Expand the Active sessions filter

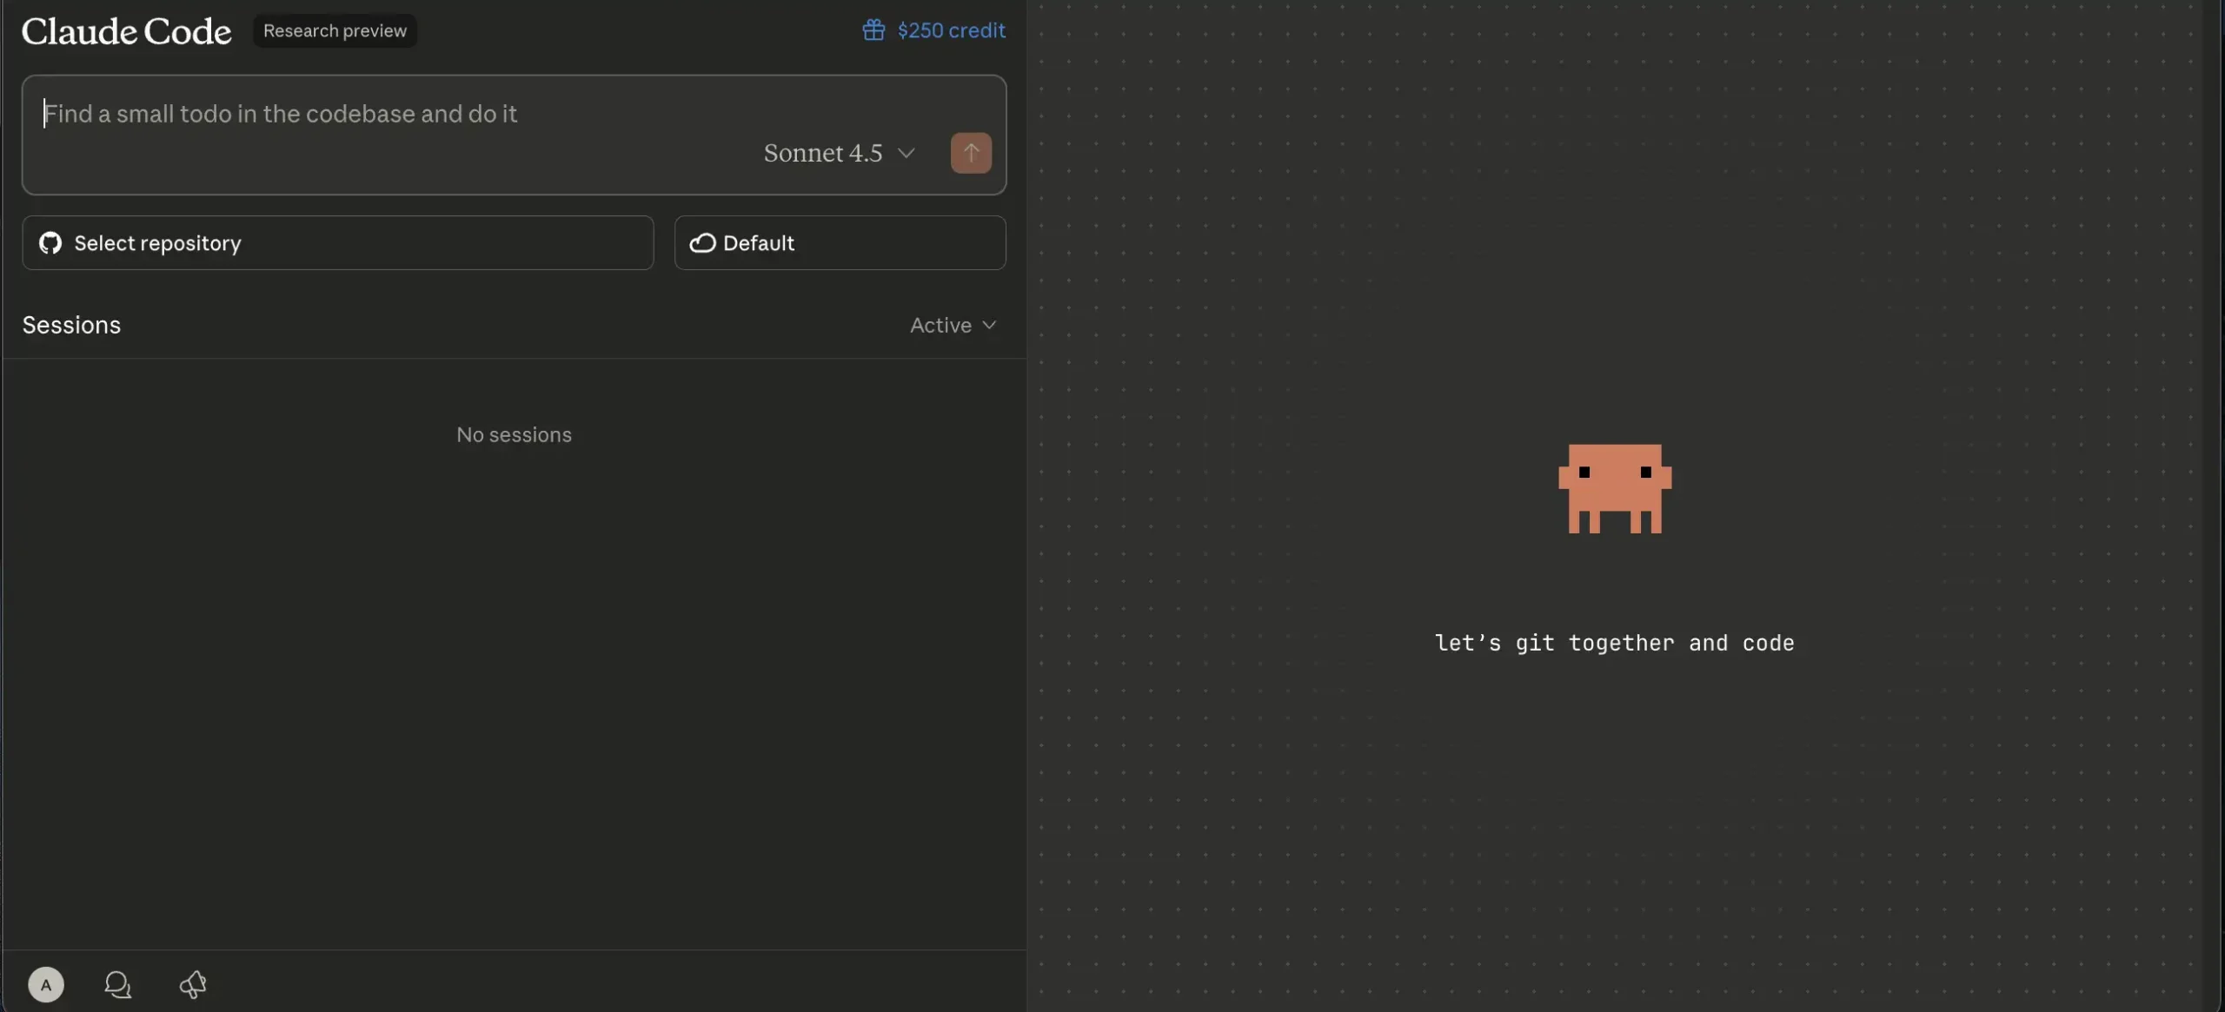(x=940, y=325)
